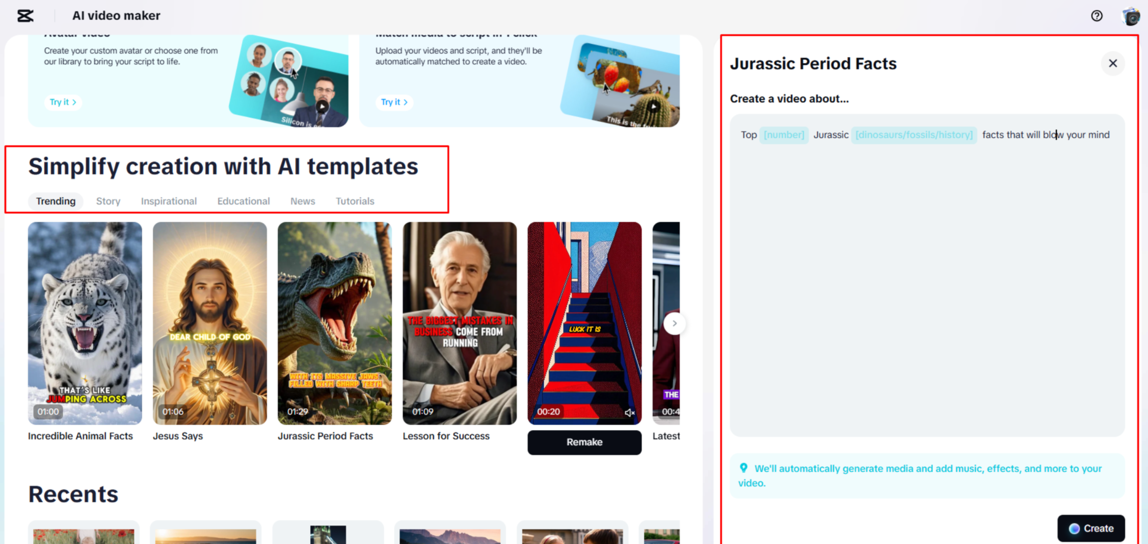Close the Jurassic Period Facts panel
Screen dimensions: 1148x544
[x=1113, y=63]
